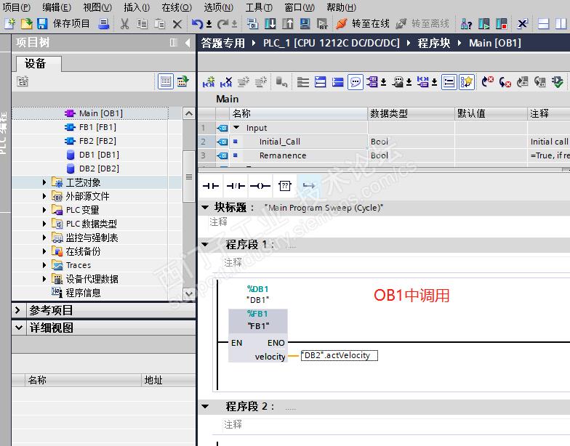Screen dimensions: 570x446
Task: Click the upload from device icon
Action: pyautogui.click(x=288, y=23)
